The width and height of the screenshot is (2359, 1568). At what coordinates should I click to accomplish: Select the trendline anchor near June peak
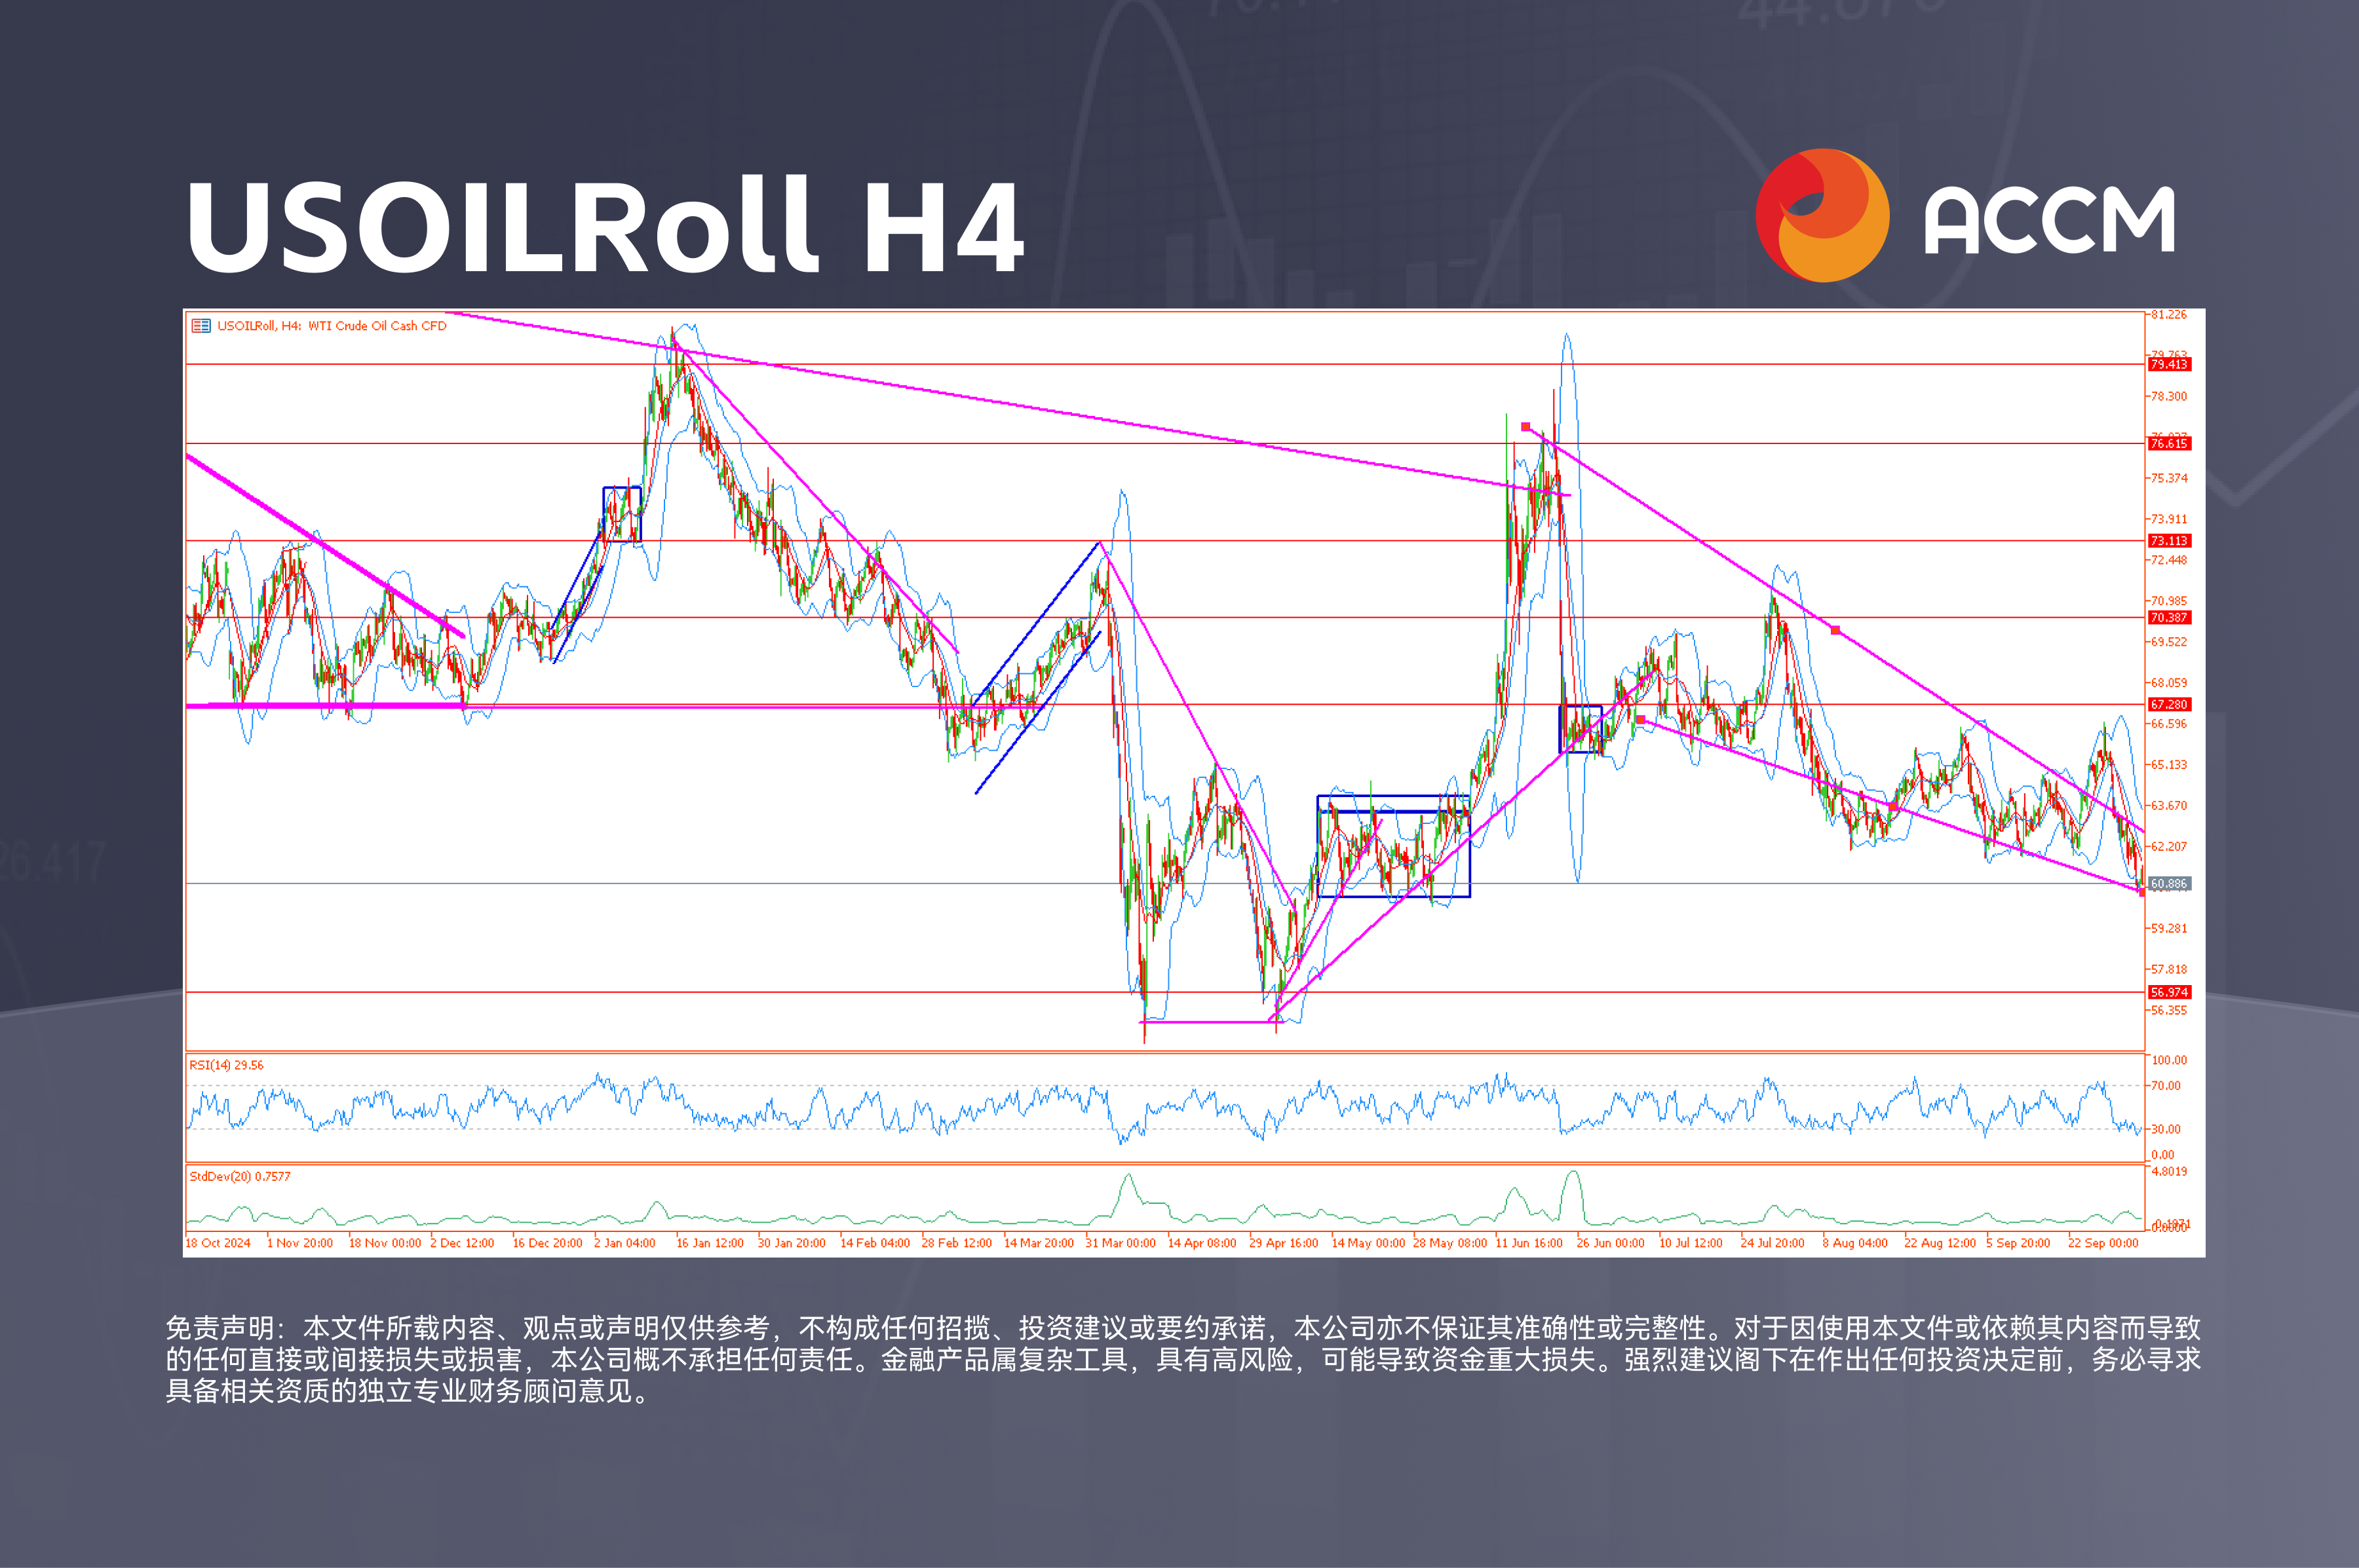pyautogui.click(x=1525, y=427)
